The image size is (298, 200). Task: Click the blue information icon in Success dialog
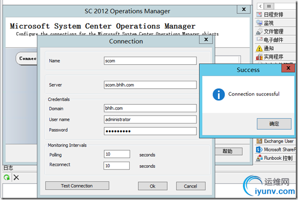pyautogui.click(x=218, y=95)
